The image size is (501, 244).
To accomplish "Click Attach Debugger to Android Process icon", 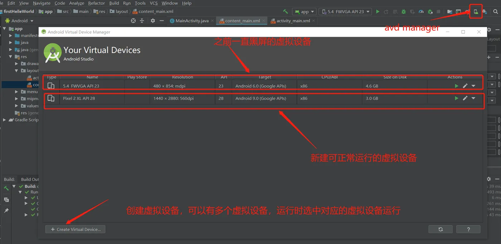I will coord(430,11).
